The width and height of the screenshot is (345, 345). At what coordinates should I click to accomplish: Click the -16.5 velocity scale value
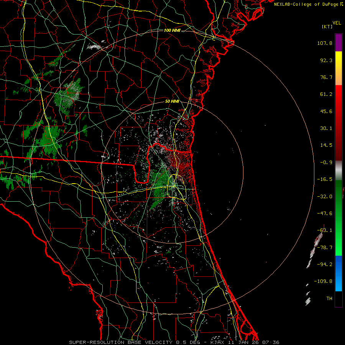[x=325, y=179]
